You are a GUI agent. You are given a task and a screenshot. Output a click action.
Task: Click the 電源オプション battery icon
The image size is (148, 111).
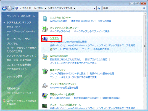tap(45, 71)
